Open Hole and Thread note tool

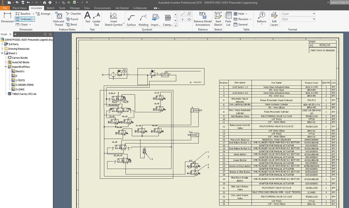click(59, 19)
